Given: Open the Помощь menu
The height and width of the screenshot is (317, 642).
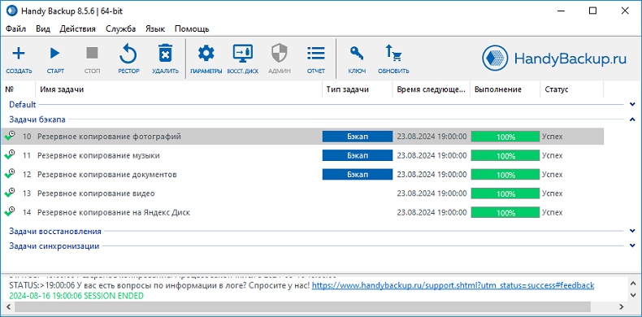Looking at the screenshot, I should coord(192,29).
